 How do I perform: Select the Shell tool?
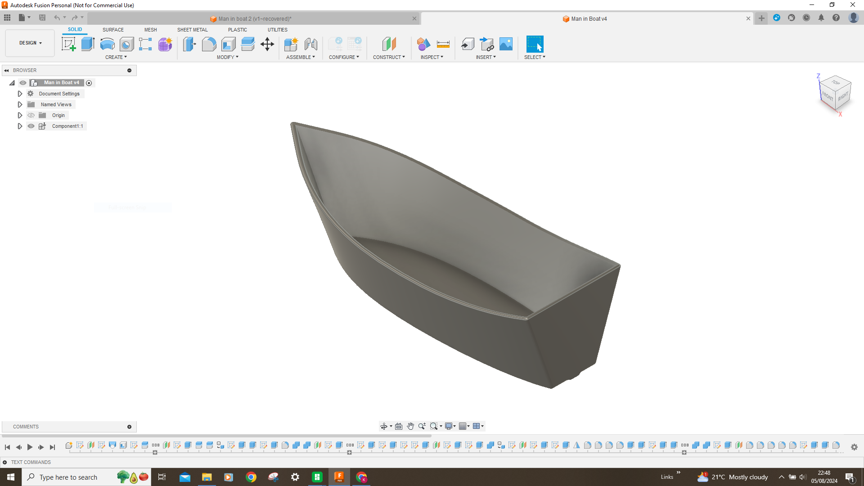coord(228,44)
